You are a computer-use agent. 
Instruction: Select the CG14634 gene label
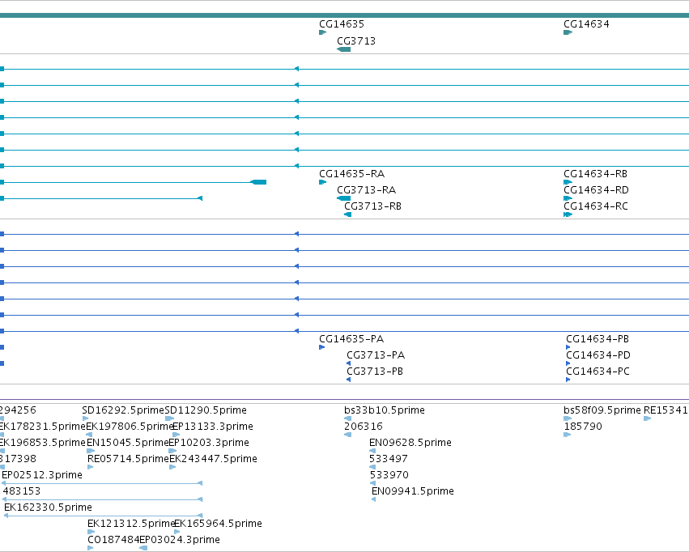coord(586,24)
